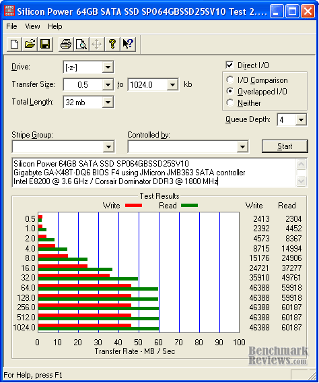
Task: Click the New file toolbar icon
Action: pos(14,45)
